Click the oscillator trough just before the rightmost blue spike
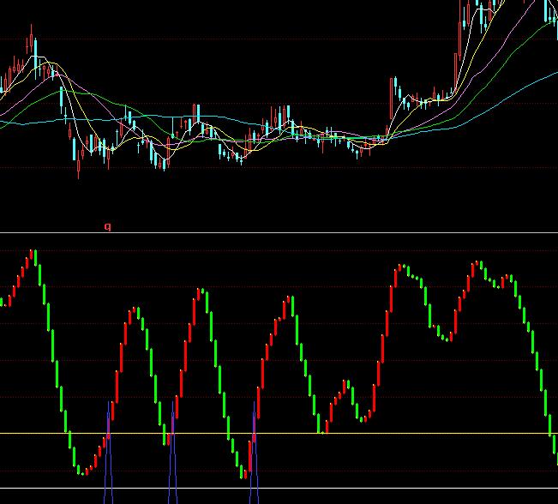The width and height of the screenshot is (558, 504). pos(243,473)
